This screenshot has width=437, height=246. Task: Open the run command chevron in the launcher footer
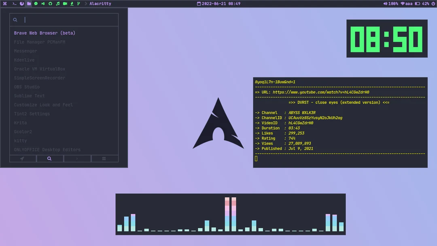[x=77, y=158]
